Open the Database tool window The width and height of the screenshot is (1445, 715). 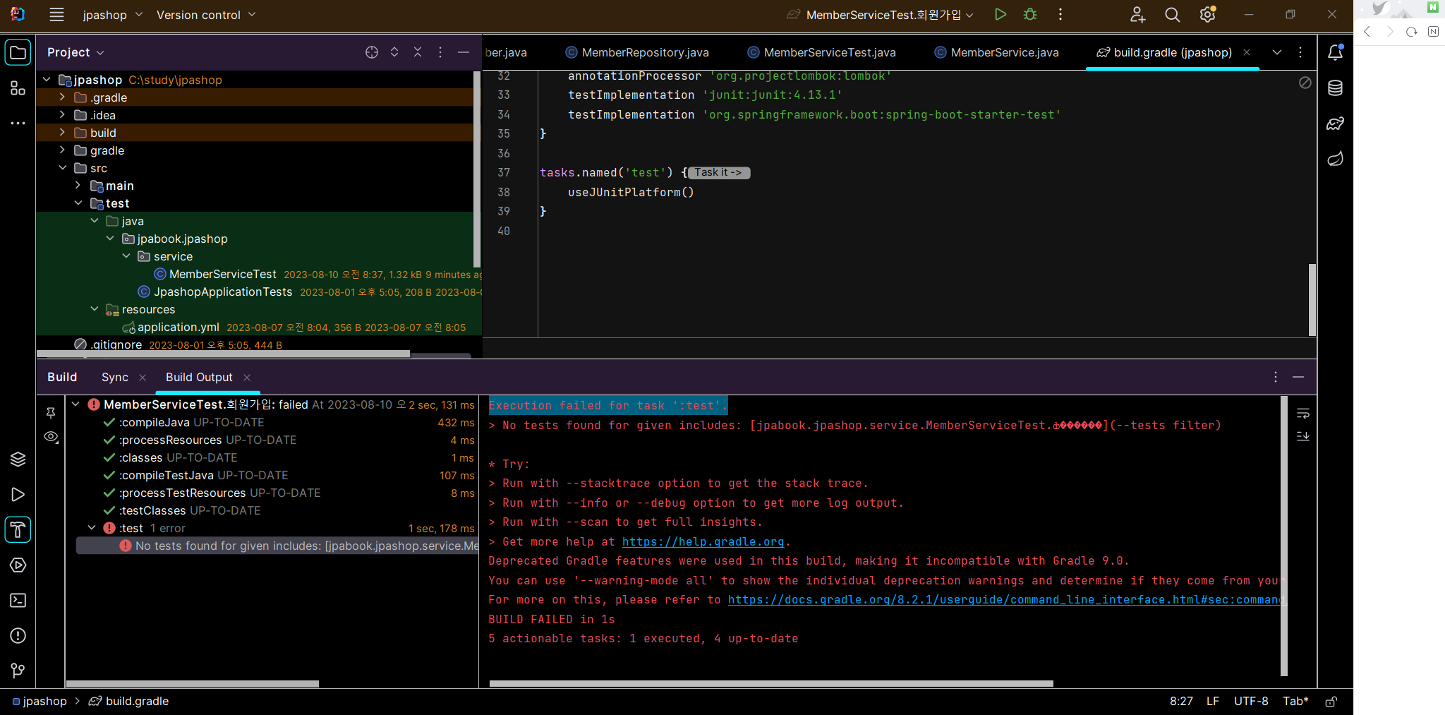point(1335,88)
